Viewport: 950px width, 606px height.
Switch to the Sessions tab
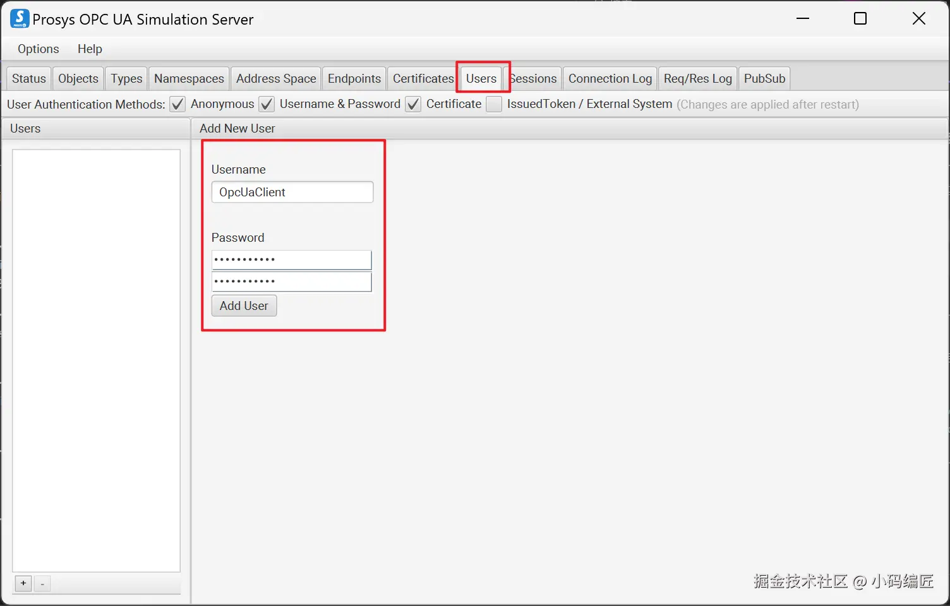pos(534,78)
